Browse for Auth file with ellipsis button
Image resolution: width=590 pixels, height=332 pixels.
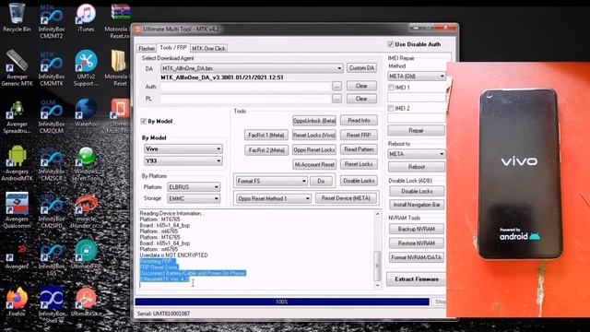pos(336,86)
